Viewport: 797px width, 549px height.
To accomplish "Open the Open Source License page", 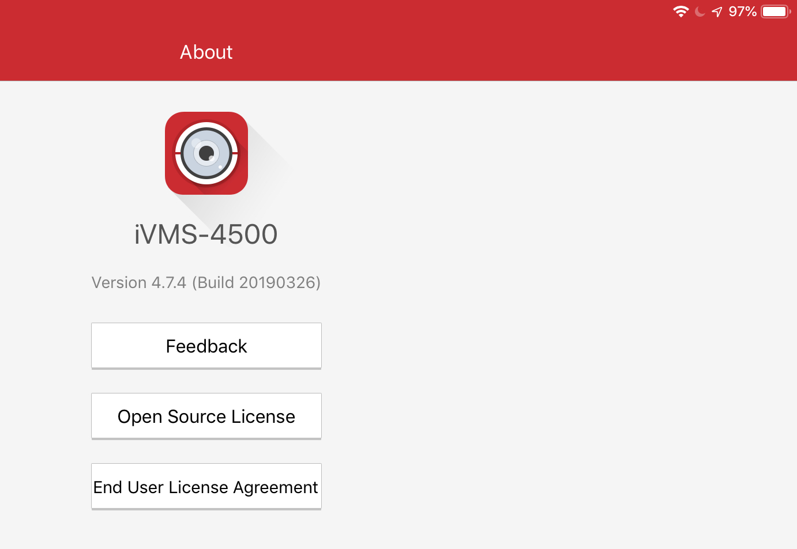I will pos(206,416).
